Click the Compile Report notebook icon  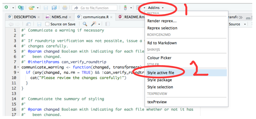coord(108,24)
